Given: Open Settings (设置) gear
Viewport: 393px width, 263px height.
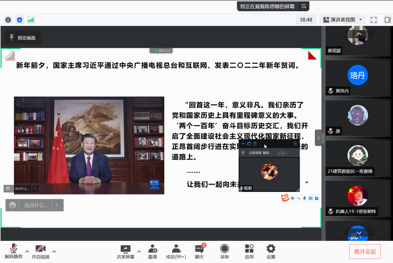Looking at the screenshot, I should 271,251.
